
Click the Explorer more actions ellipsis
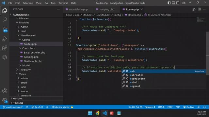[58, 9]
